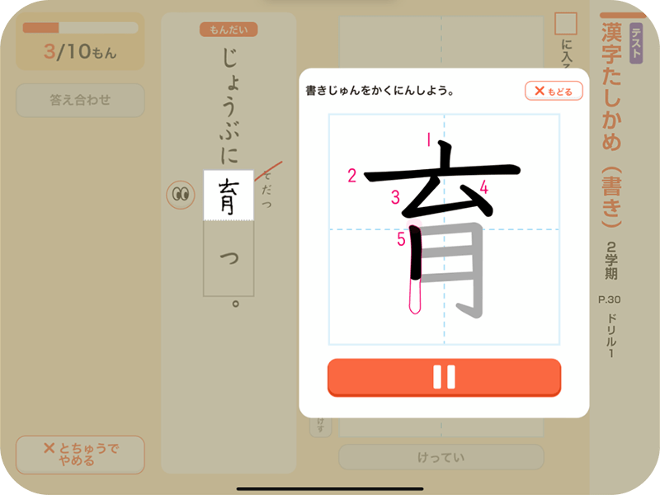
Task: Select the answer box containing 育
Action: [x=229, y=196]
